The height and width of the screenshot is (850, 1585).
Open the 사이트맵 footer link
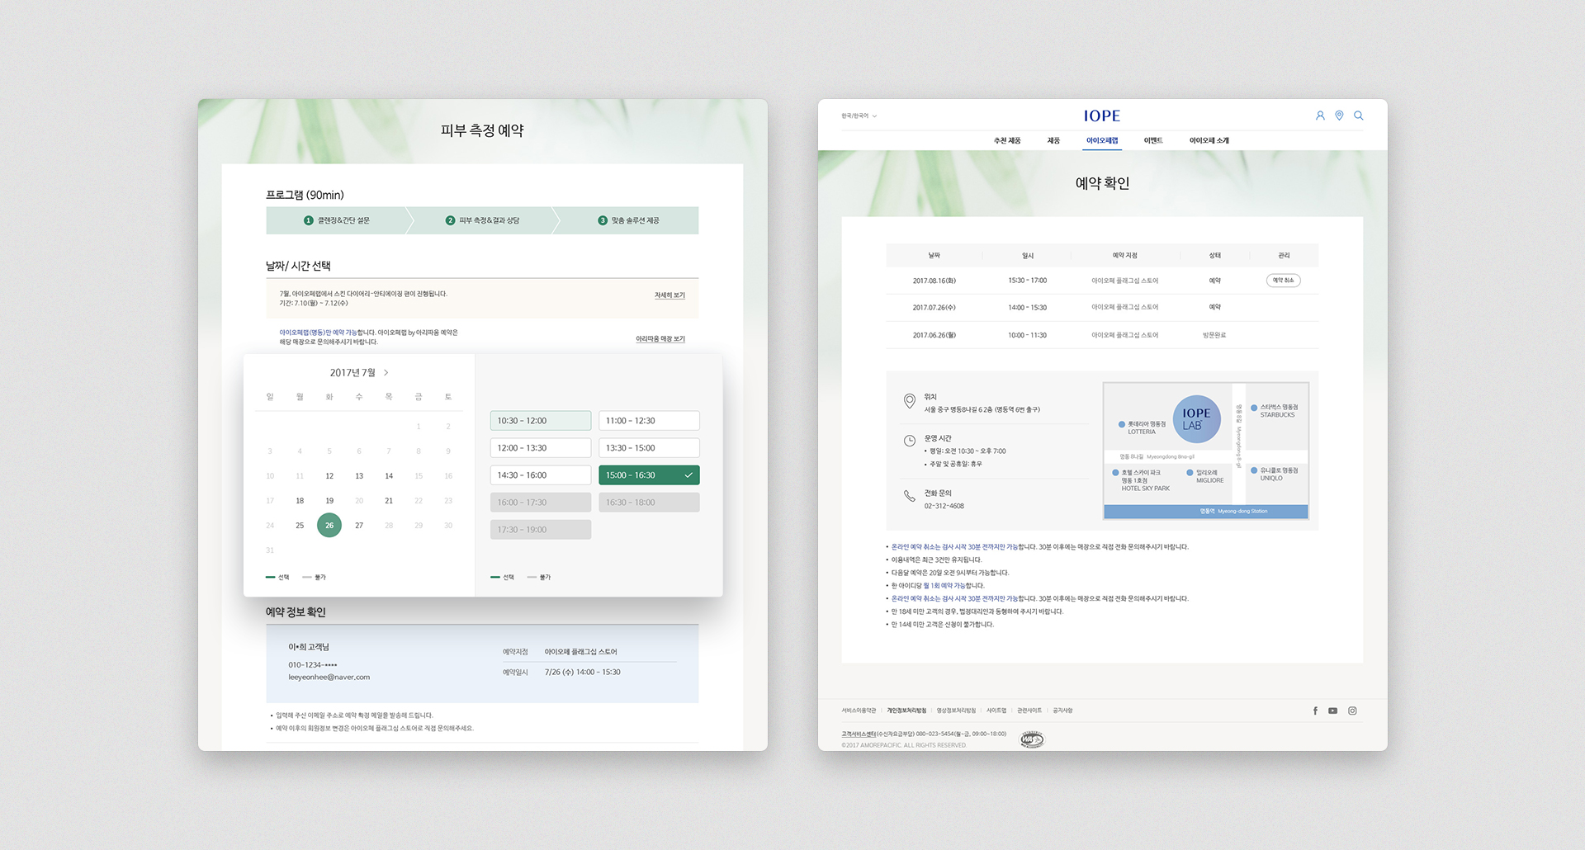coord(996,711)
